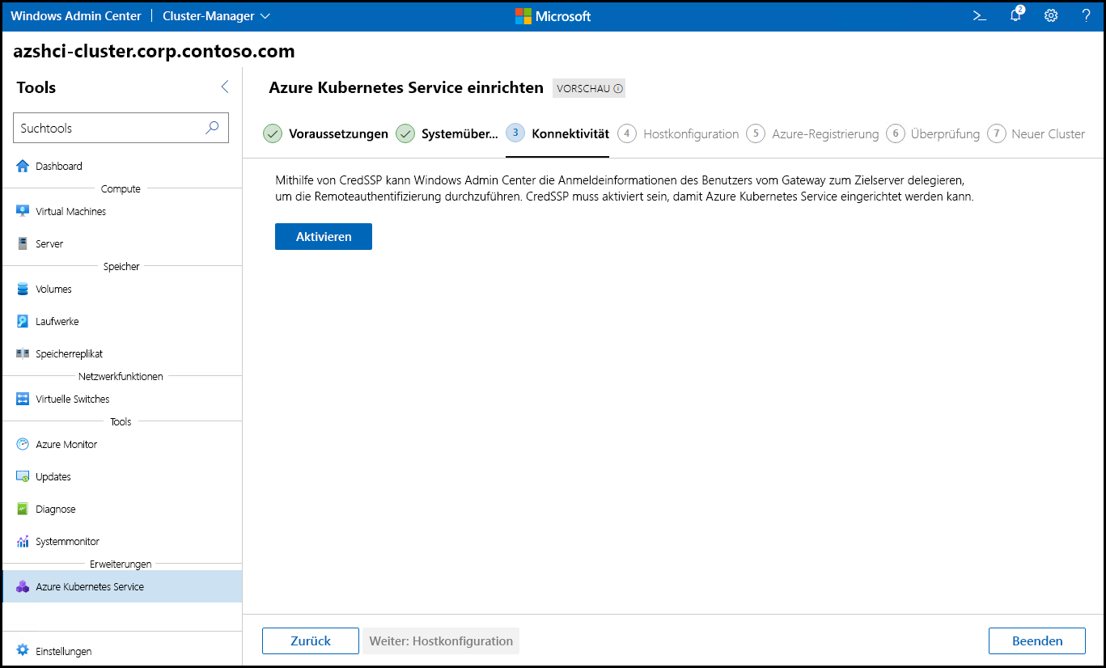The image size is (1106, 668).
Task: Select the Konnektivität step
Action: 557,133
